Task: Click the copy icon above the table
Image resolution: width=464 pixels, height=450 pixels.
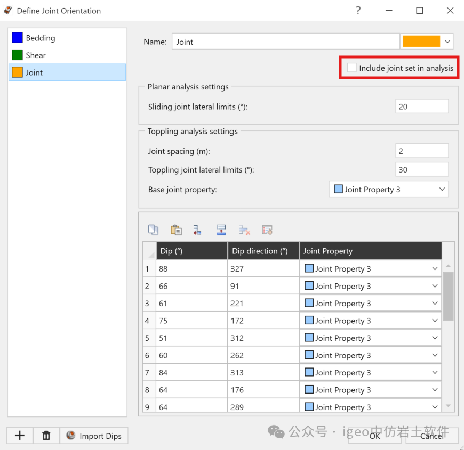Action: coord(153,230)
